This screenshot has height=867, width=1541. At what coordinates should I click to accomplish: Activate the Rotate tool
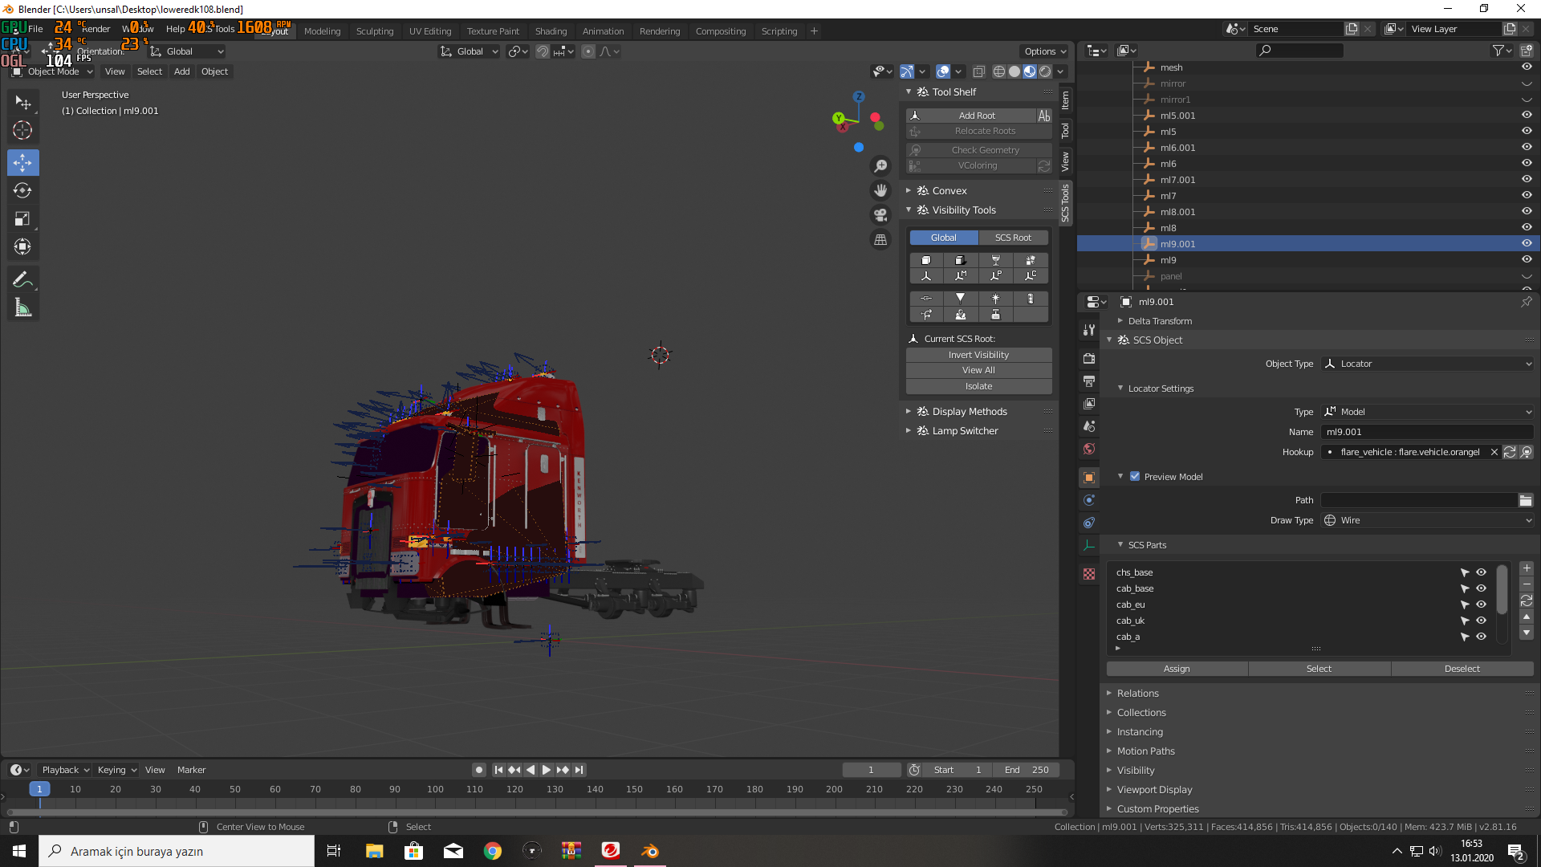click(22, 191)
